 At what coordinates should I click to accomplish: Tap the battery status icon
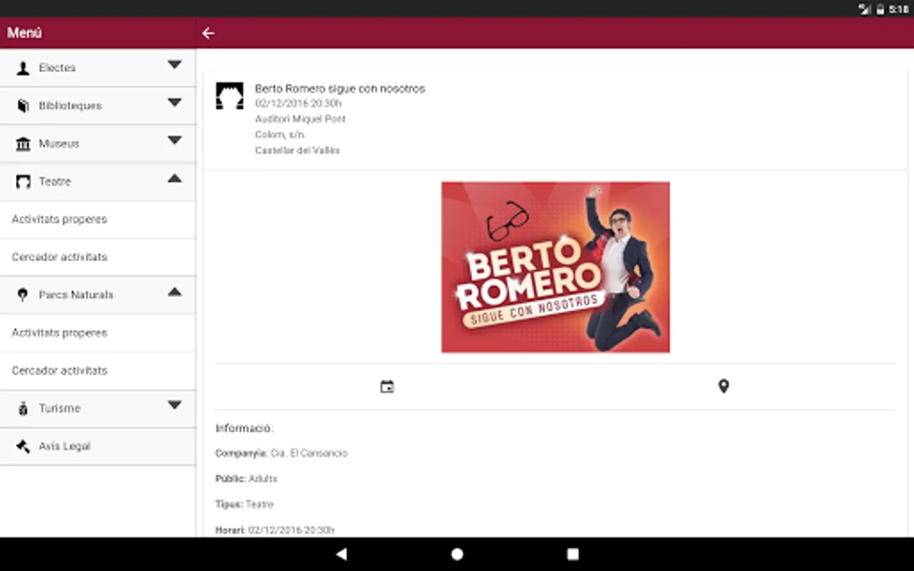coord(880,9)
